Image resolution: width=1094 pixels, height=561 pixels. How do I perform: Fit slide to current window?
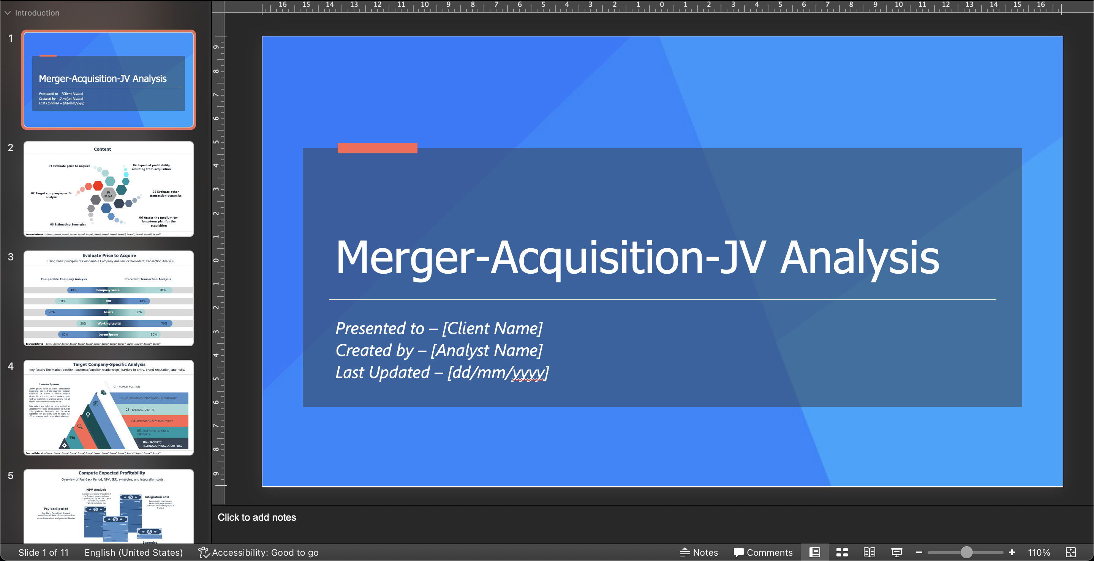point(1071,552)
